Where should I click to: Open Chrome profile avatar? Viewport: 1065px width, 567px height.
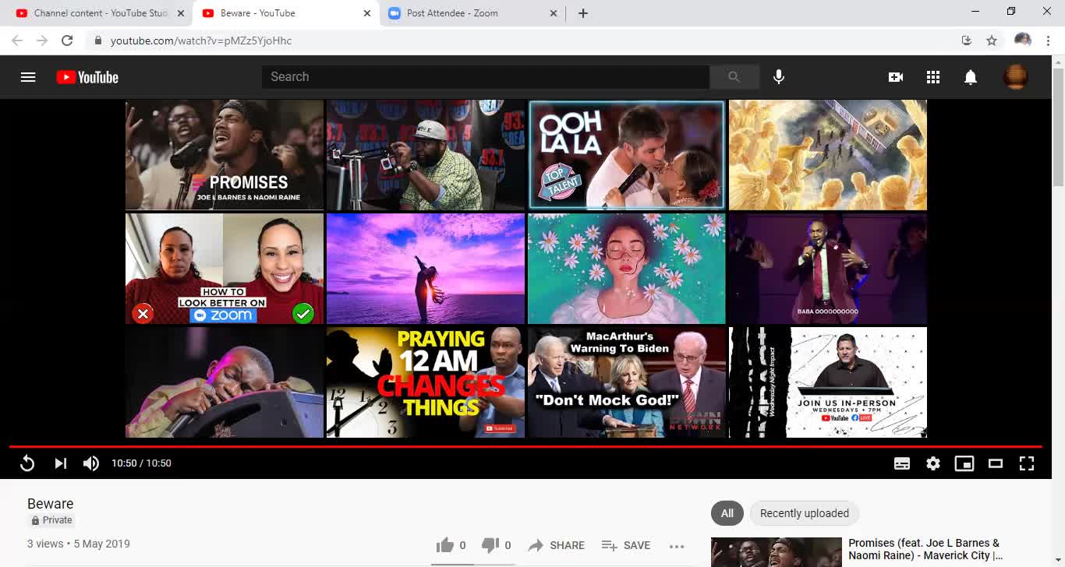coord(1023,40)
